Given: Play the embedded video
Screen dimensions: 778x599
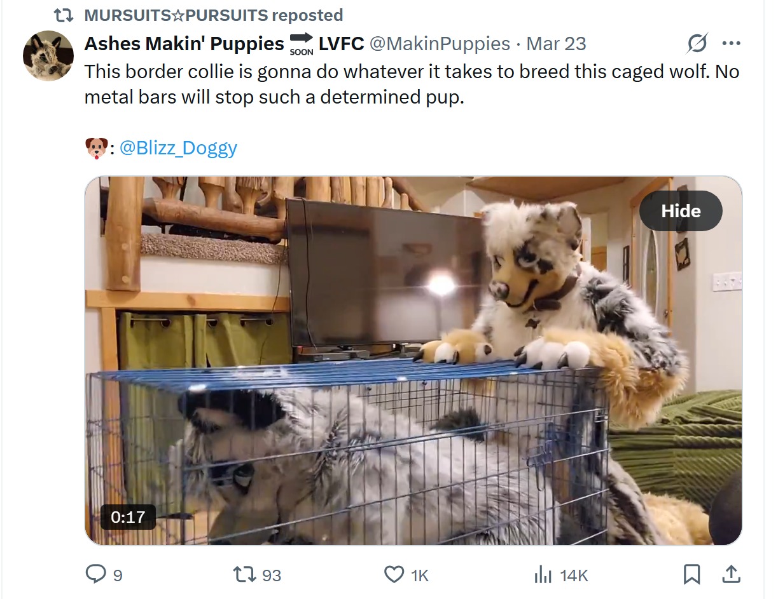Looking at the screenshot, I should pos(413,361).
